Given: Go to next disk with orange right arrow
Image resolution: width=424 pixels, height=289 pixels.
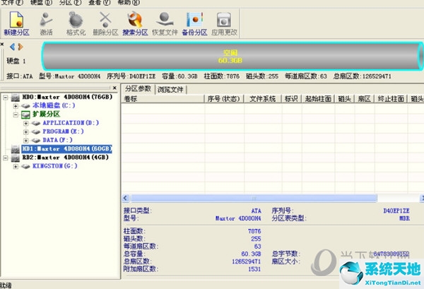Looking at the screenshot, I should coord(20,47).
